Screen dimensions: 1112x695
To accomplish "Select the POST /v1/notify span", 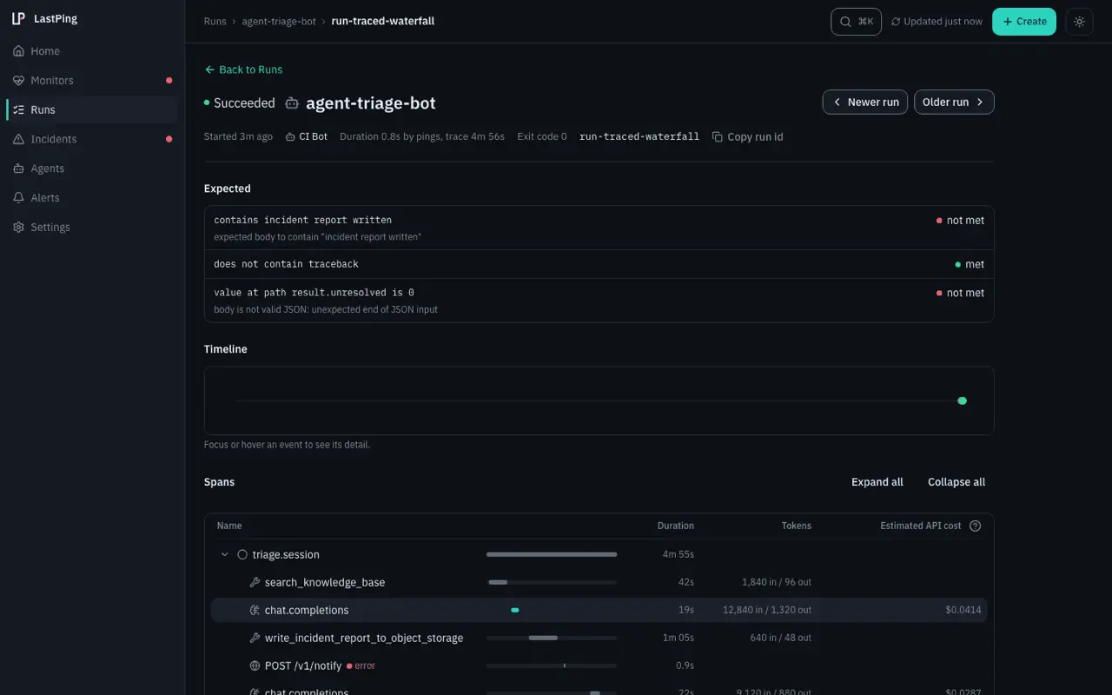I will 599,665.
